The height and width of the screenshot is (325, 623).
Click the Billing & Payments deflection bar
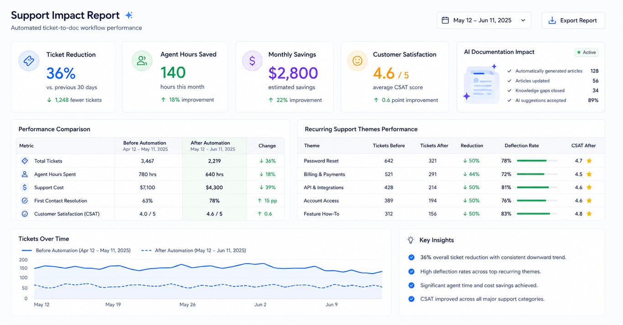pos(537,174)
